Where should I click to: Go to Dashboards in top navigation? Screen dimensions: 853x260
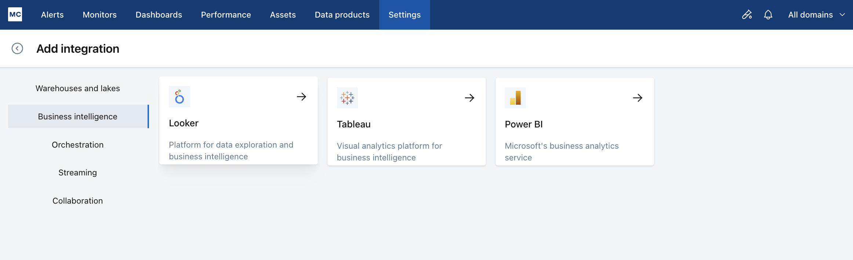[x=159, y=15]
